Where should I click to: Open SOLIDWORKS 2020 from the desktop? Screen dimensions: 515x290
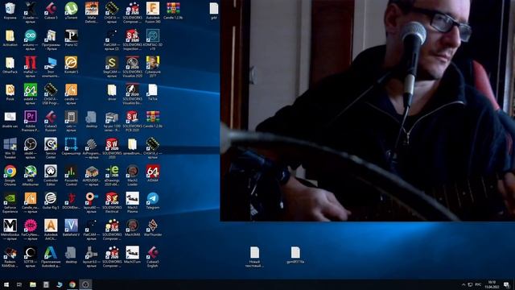[112, 148]
